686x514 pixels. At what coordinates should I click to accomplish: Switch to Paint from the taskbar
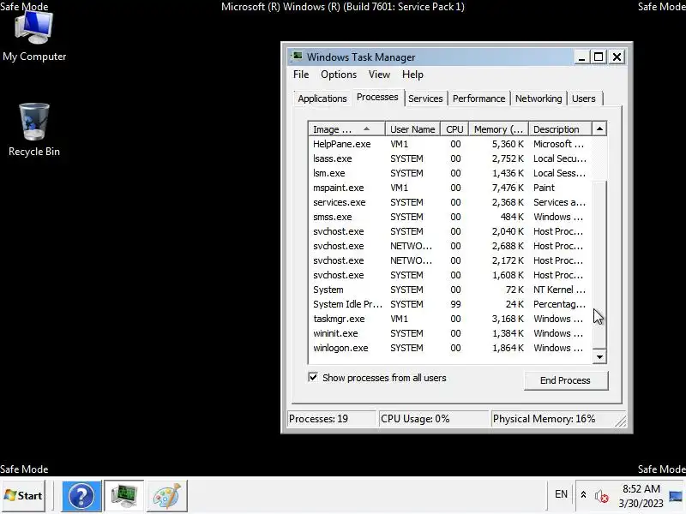(x=166, y=496)
